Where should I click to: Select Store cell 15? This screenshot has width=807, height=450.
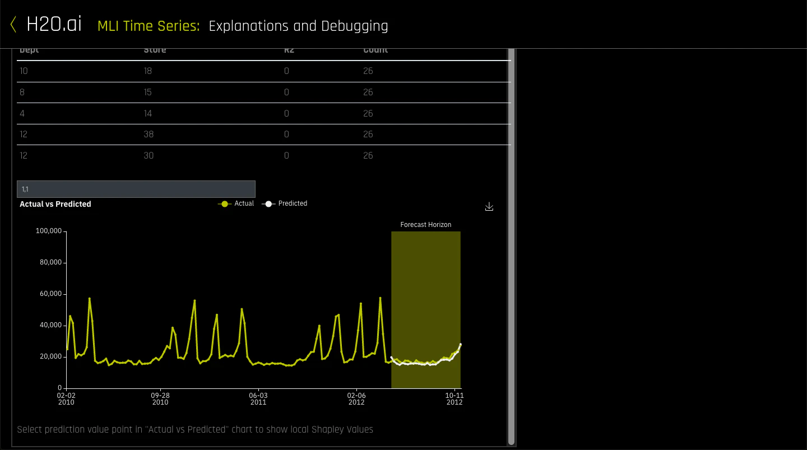(x=148, y=92)
